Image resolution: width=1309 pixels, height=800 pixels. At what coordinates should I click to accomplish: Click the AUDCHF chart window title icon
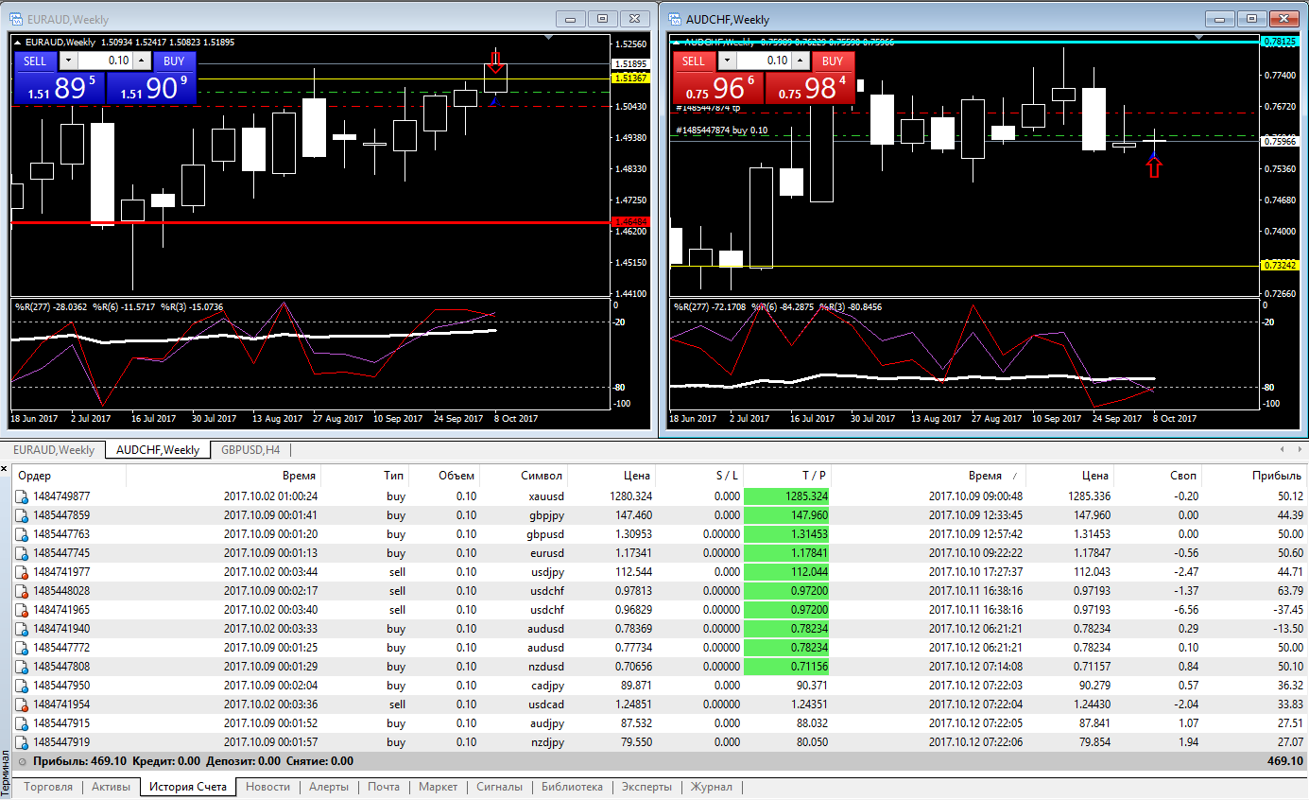[677, 19]
